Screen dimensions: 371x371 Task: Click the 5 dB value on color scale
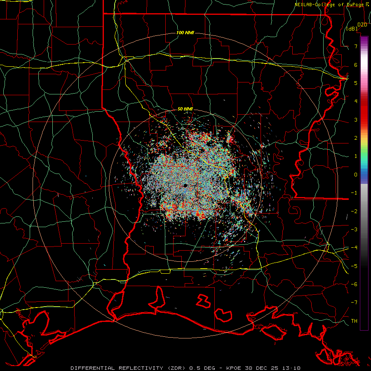(356, 83)
